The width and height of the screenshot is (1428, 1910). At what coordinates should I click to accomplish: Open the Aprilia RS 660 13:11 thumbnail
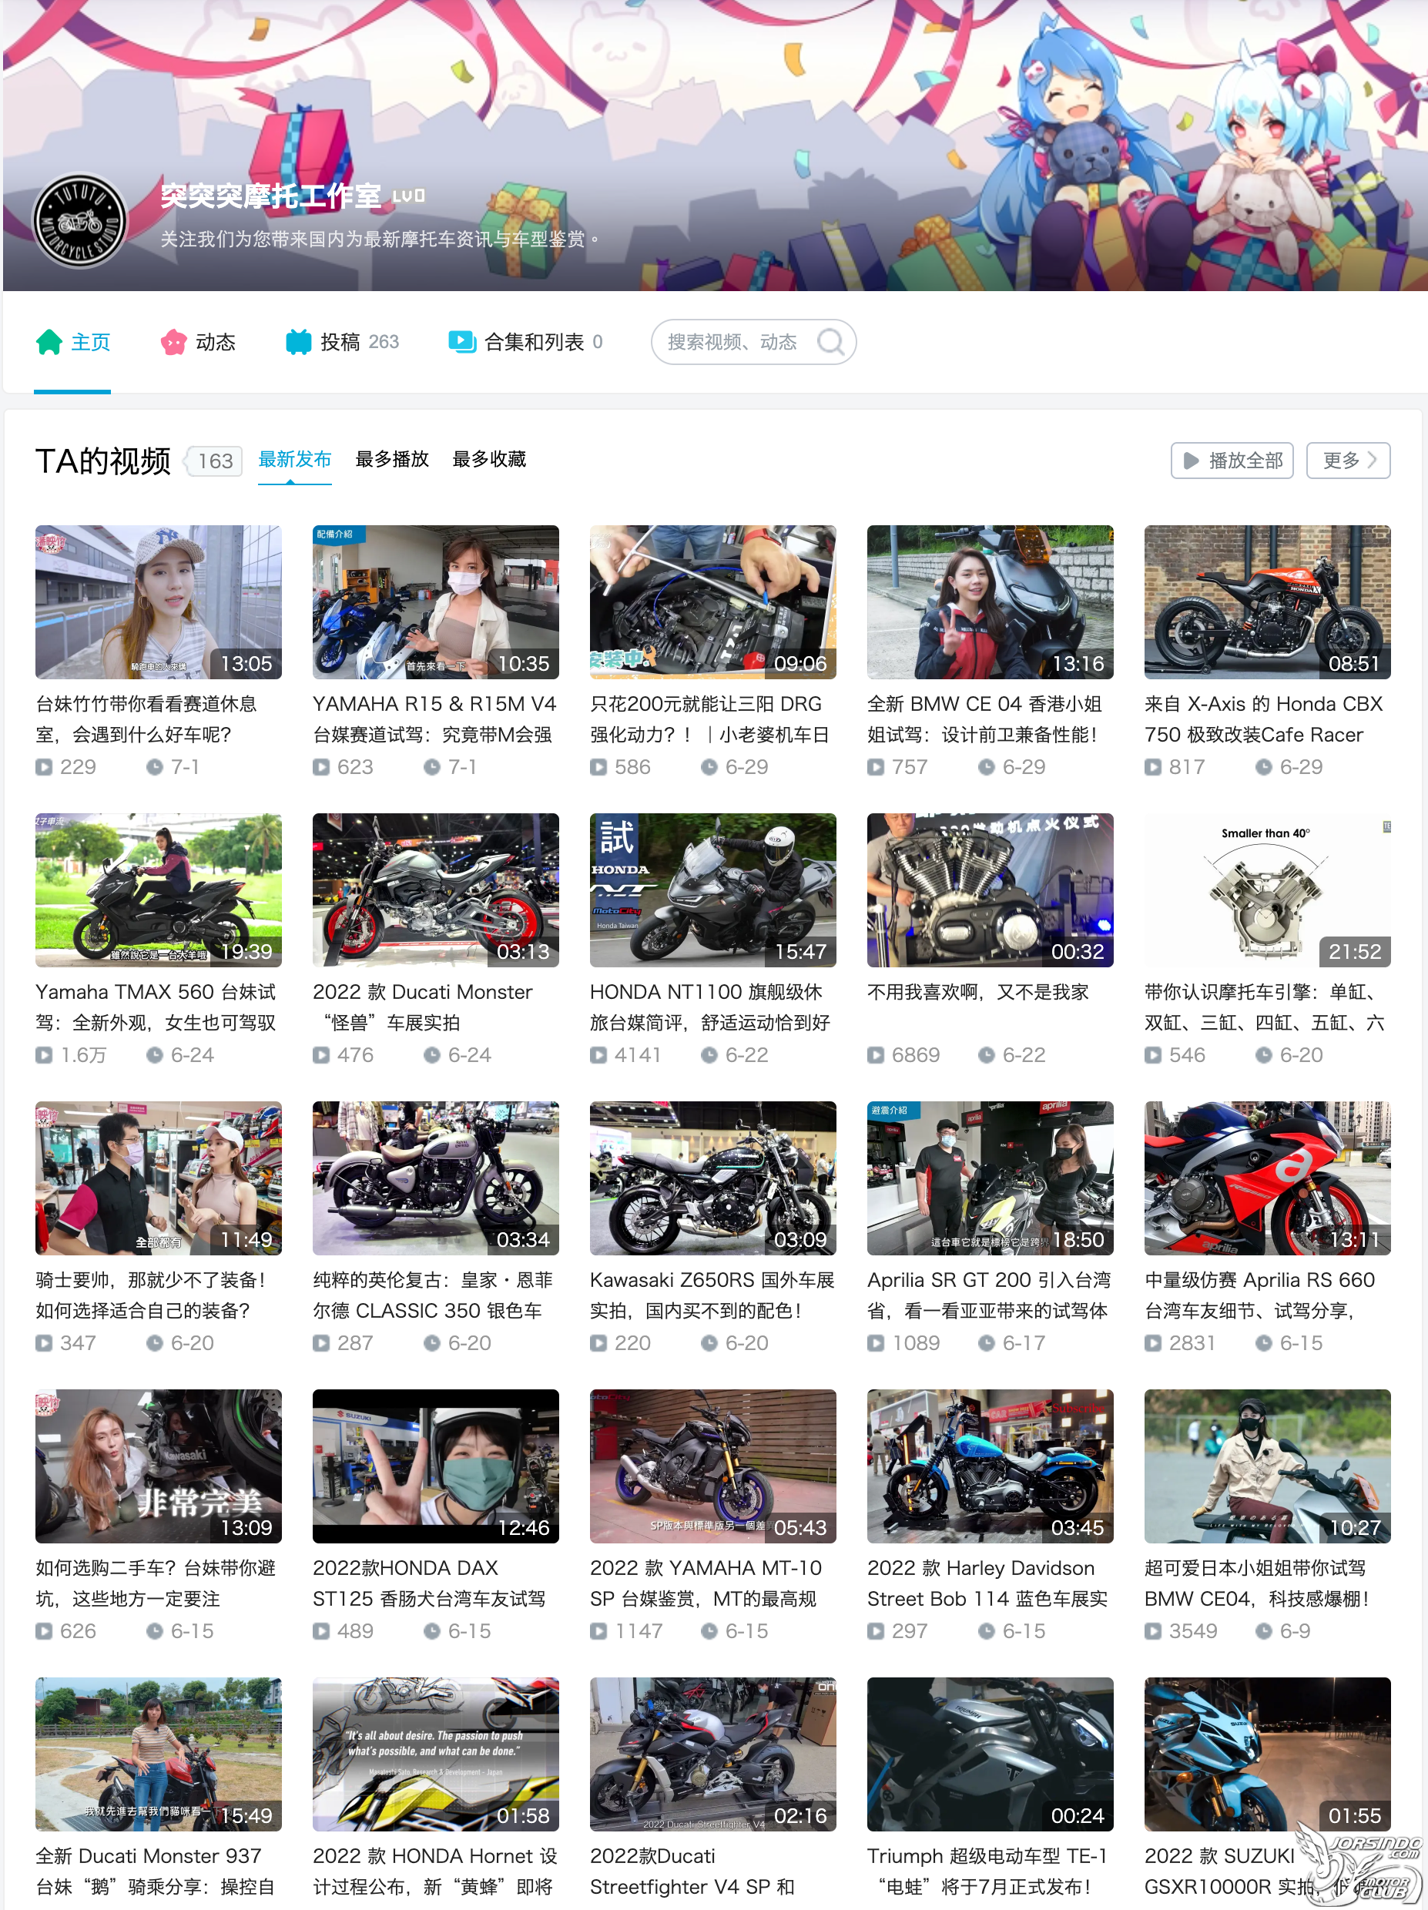point(1266,1178)
